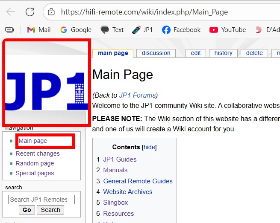This screenshot has width=280, height=223.
Task: Open the edit tab
Action: point(196,53)
